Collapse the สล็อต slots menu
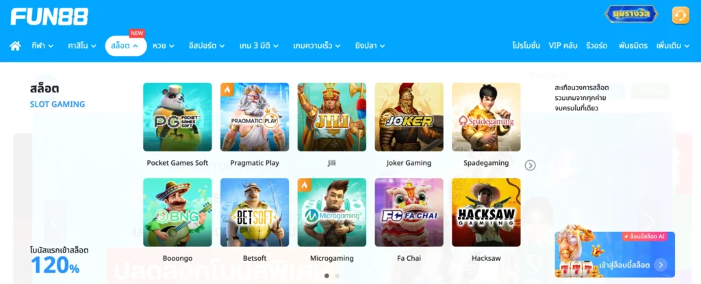The width and height of the screenshot is (701, 284). (x=126, y=46)
